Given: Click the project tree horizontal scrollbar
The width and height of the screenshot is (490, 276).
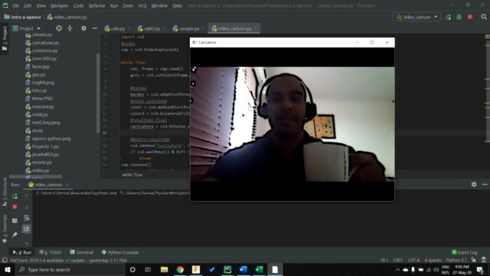Looking at the screenshot, I should click(35, 177).
